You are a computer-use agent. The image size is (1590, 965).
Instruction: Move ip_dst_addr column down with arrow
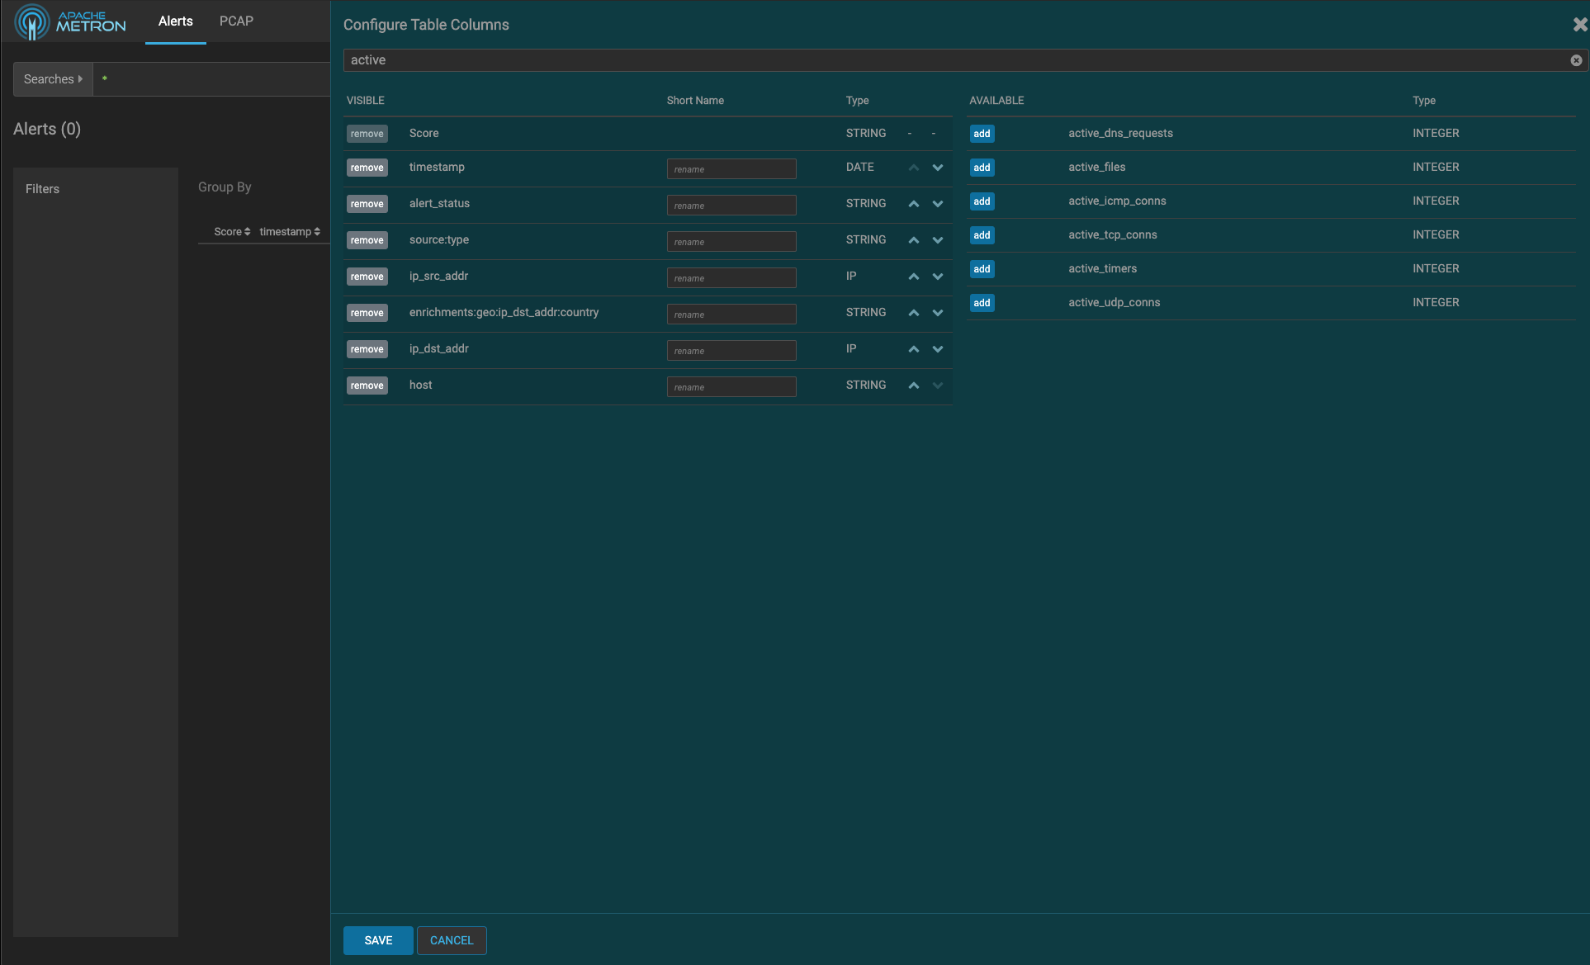[938, 349]
